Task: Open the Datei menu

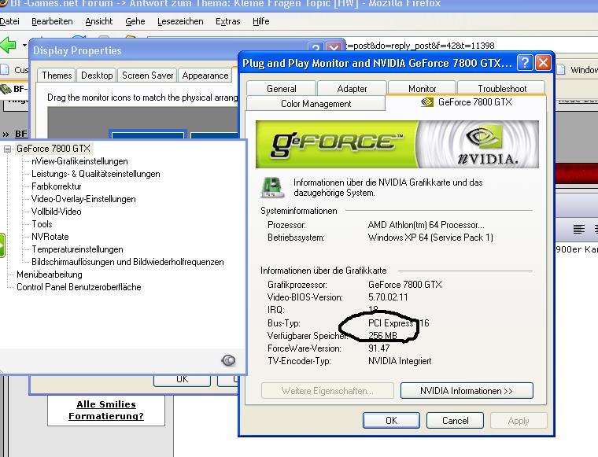Action: click(x=9, y=21)
